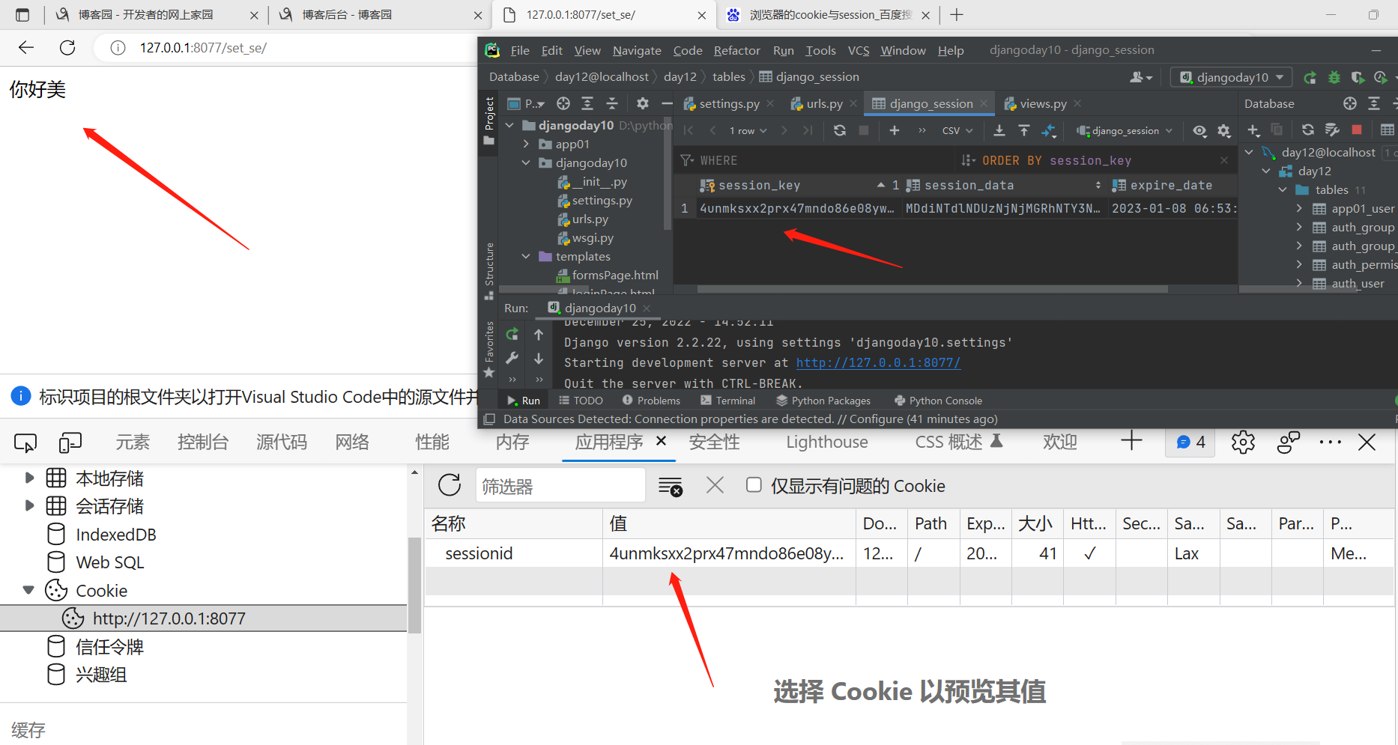Add a new row to django_session table
Screen dimensions: 1398x745
click(895, 130)
